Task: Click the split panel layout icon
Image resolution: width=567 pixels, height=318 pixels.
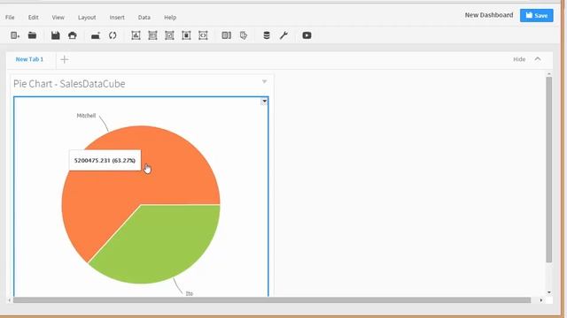Action: pyautogui.click(x=227, y=35)
